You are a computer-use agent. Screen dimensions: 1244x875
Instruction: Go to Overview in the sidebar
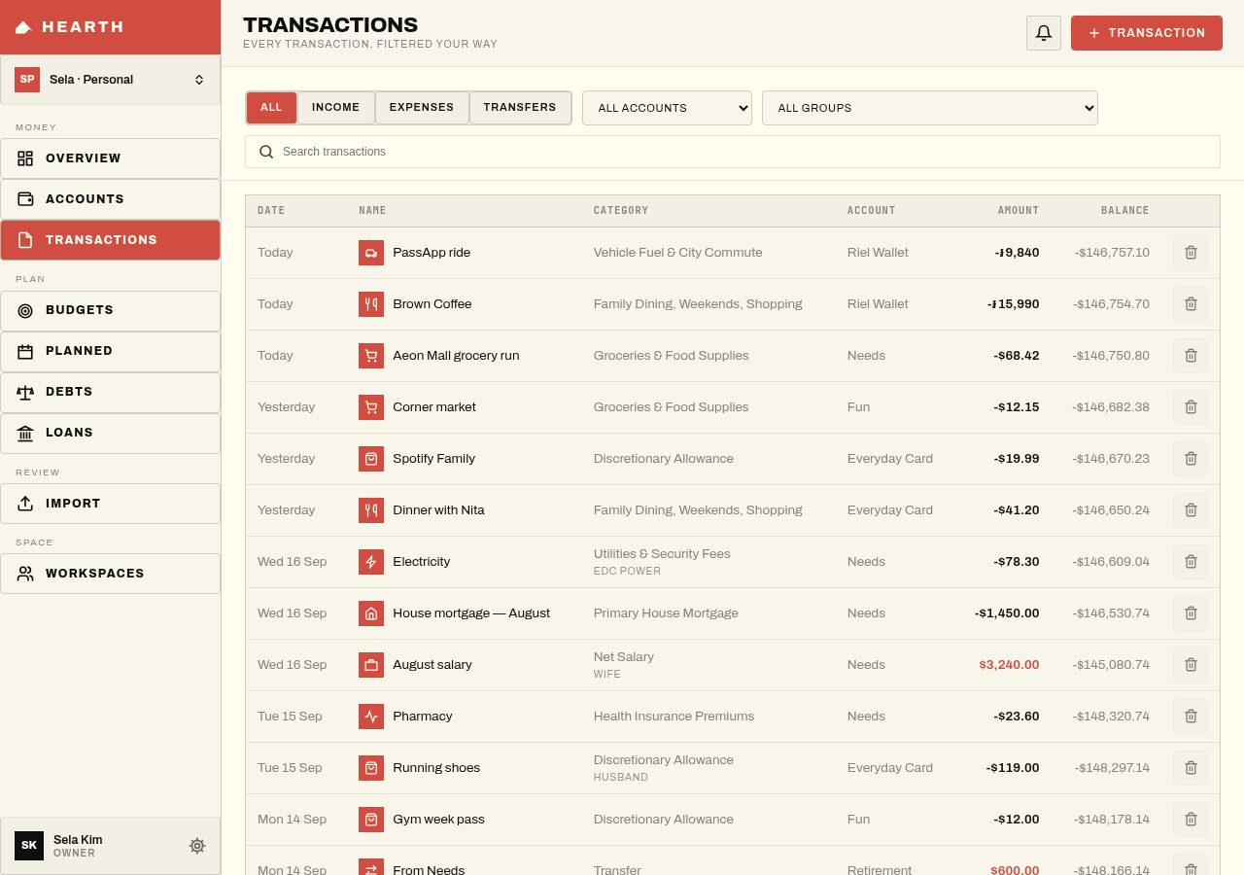(x=111, y=158)
